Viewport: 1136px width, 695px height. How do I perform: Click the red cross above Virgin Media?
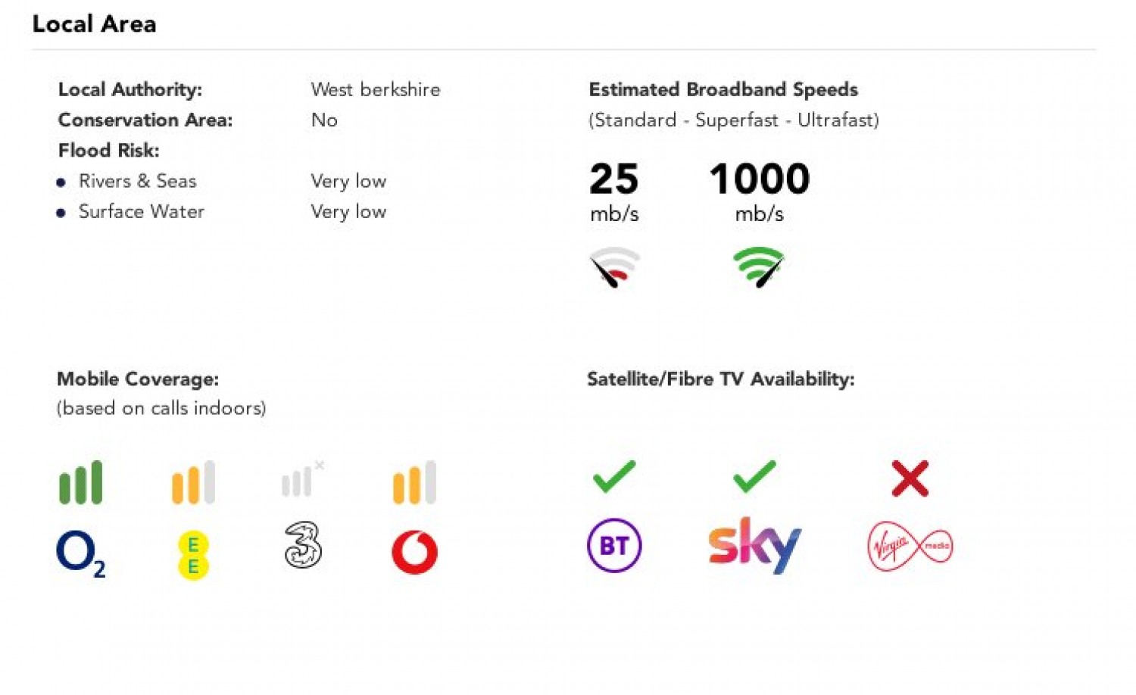click(x=910, y=478)
